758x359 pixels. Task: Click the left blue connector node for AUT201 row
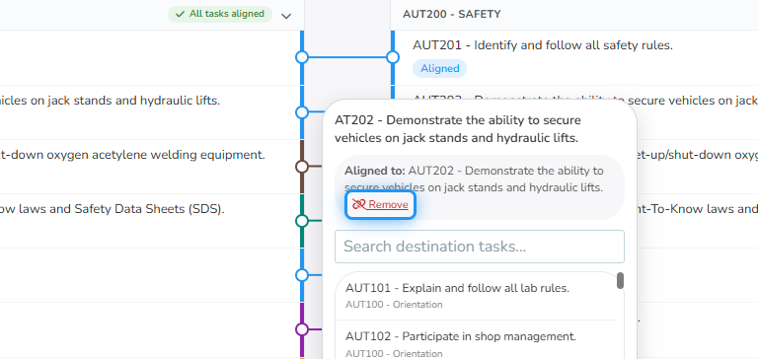pyautogui.click(x=302, y=57)
